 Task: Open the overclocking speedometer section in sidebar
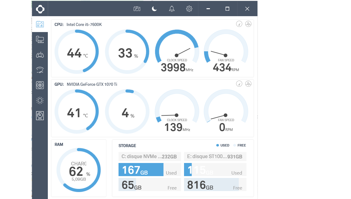point(40,70)
